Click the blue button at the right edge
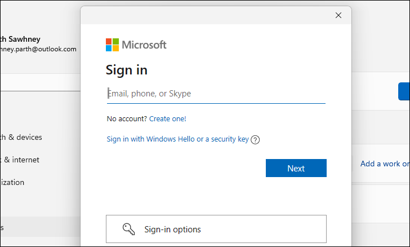This screenshot has height=247, width=410. point(404,91)
